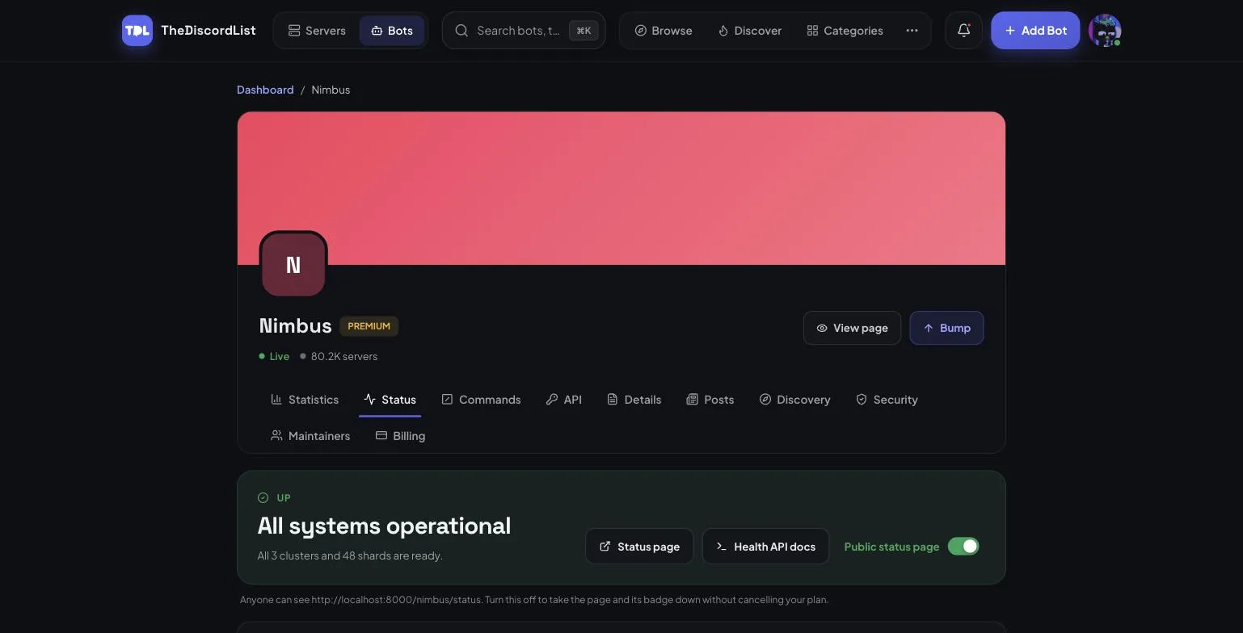Click the Nimbus bot name heading
Image resolution: width=1243 pixels, height=633 pixels.
pos(295,325)
